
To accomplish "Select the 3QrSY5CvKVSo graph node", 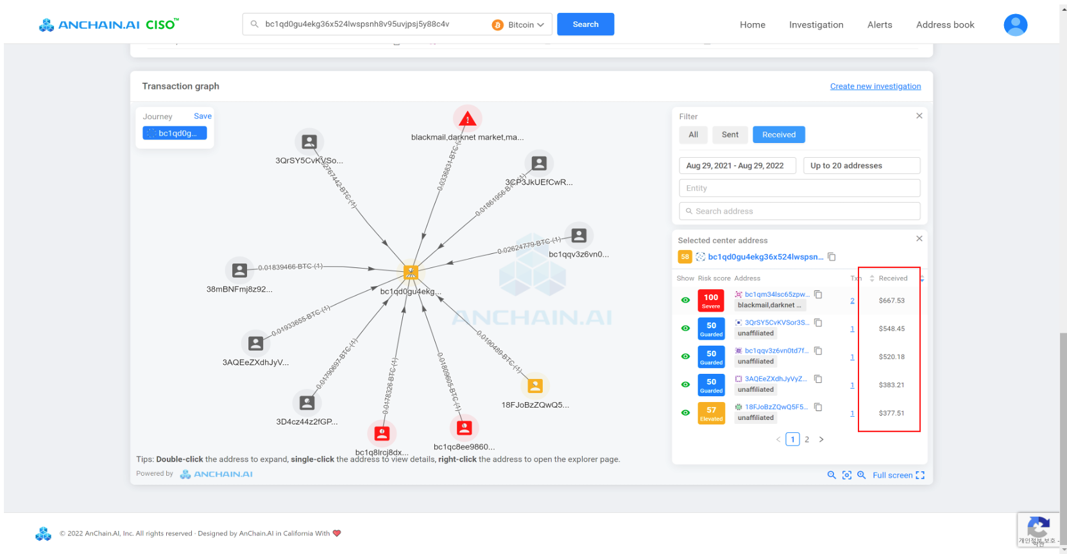I will coord(309,142).
